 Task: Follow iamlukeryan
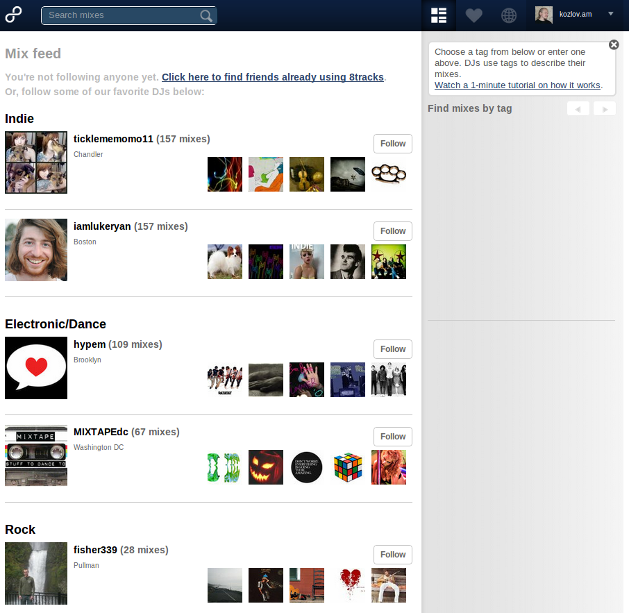pyautogui.click(x=393, y=231)
